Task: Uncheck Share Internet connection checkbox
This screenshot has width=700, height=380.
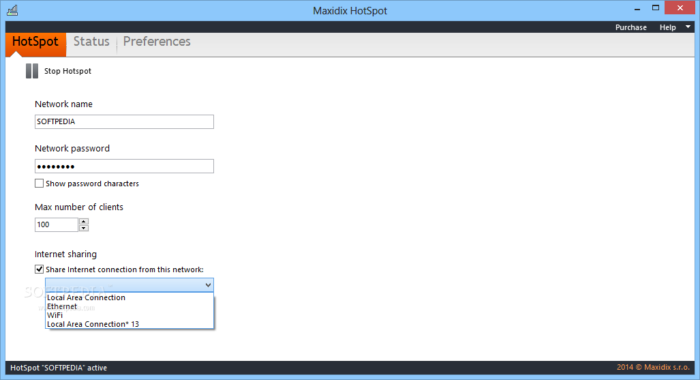Action: tap(40, 269)
